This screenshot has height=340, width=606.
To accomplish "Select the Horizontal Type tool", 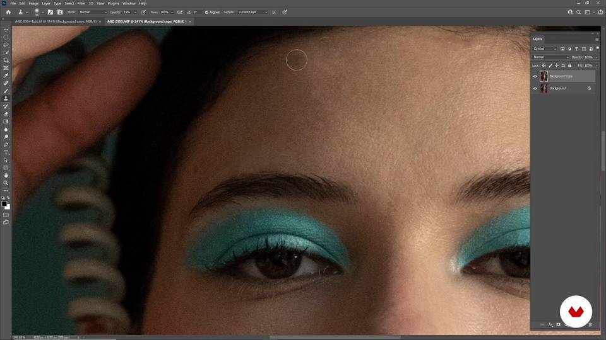I will pos(6,152).
